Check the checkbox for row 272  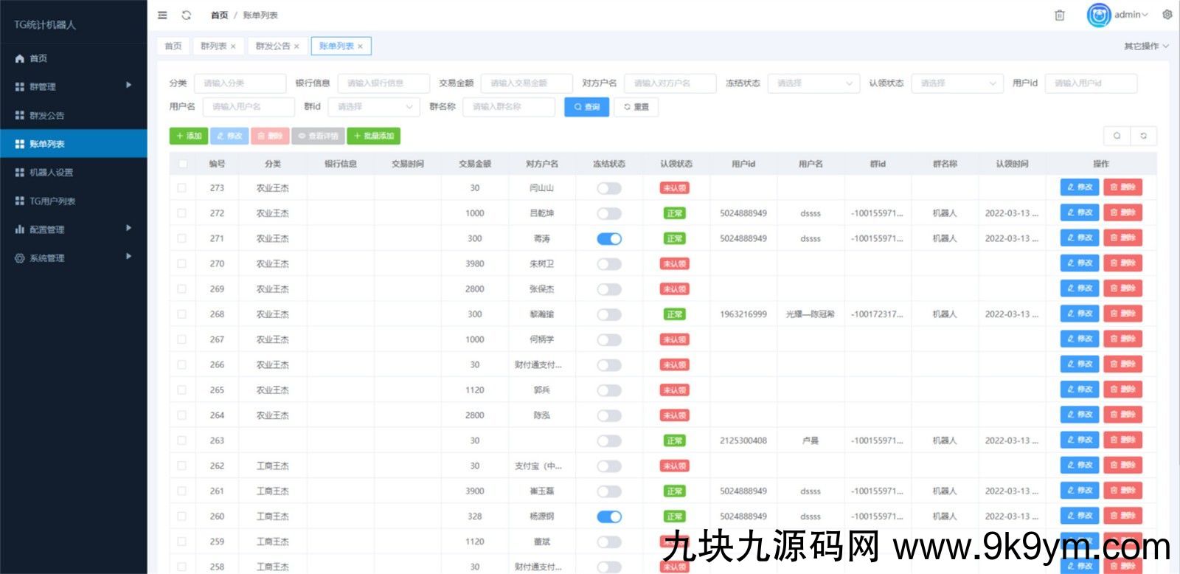pos(181,213)
